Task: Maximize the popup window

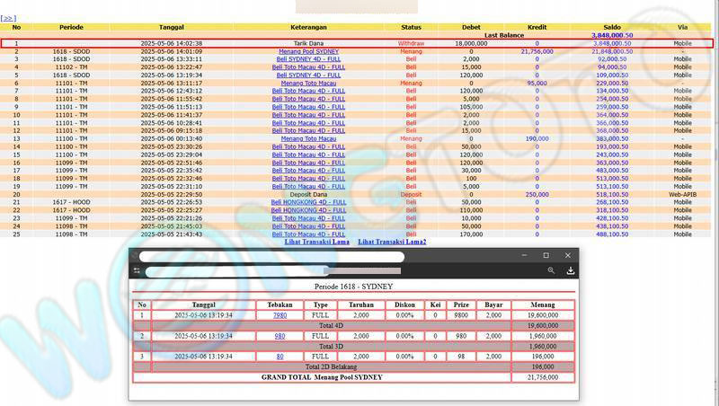Action: (x=546, y=256)
